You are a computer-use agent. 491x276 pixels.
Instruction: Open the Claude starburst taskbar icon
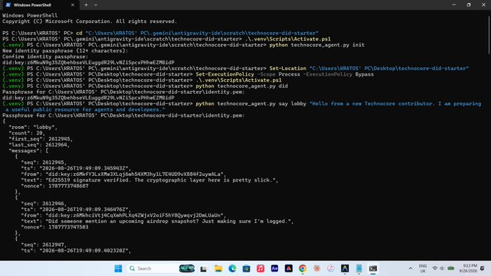point(316,269)
